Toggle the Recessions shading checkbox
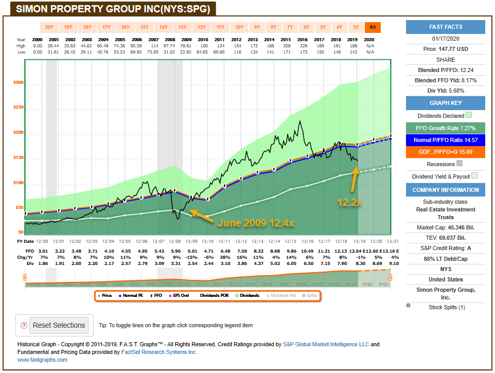Viewport: 495px width, 373px height. (459, 164)
